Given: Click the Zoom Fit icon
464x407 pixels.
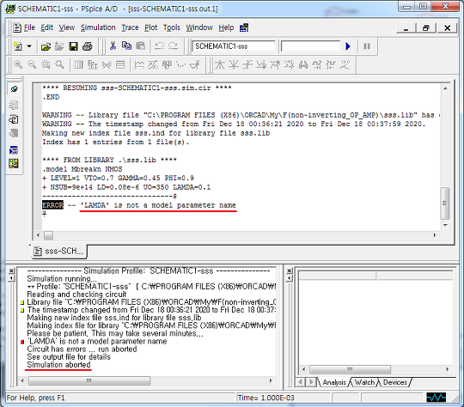Looking at the screenshot, I should point(60,64).
